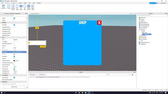The width and height of the screenshot is (168, 94).
Task: Select ServerStorage in the Explorer
Action: click(x=144, y=28)
